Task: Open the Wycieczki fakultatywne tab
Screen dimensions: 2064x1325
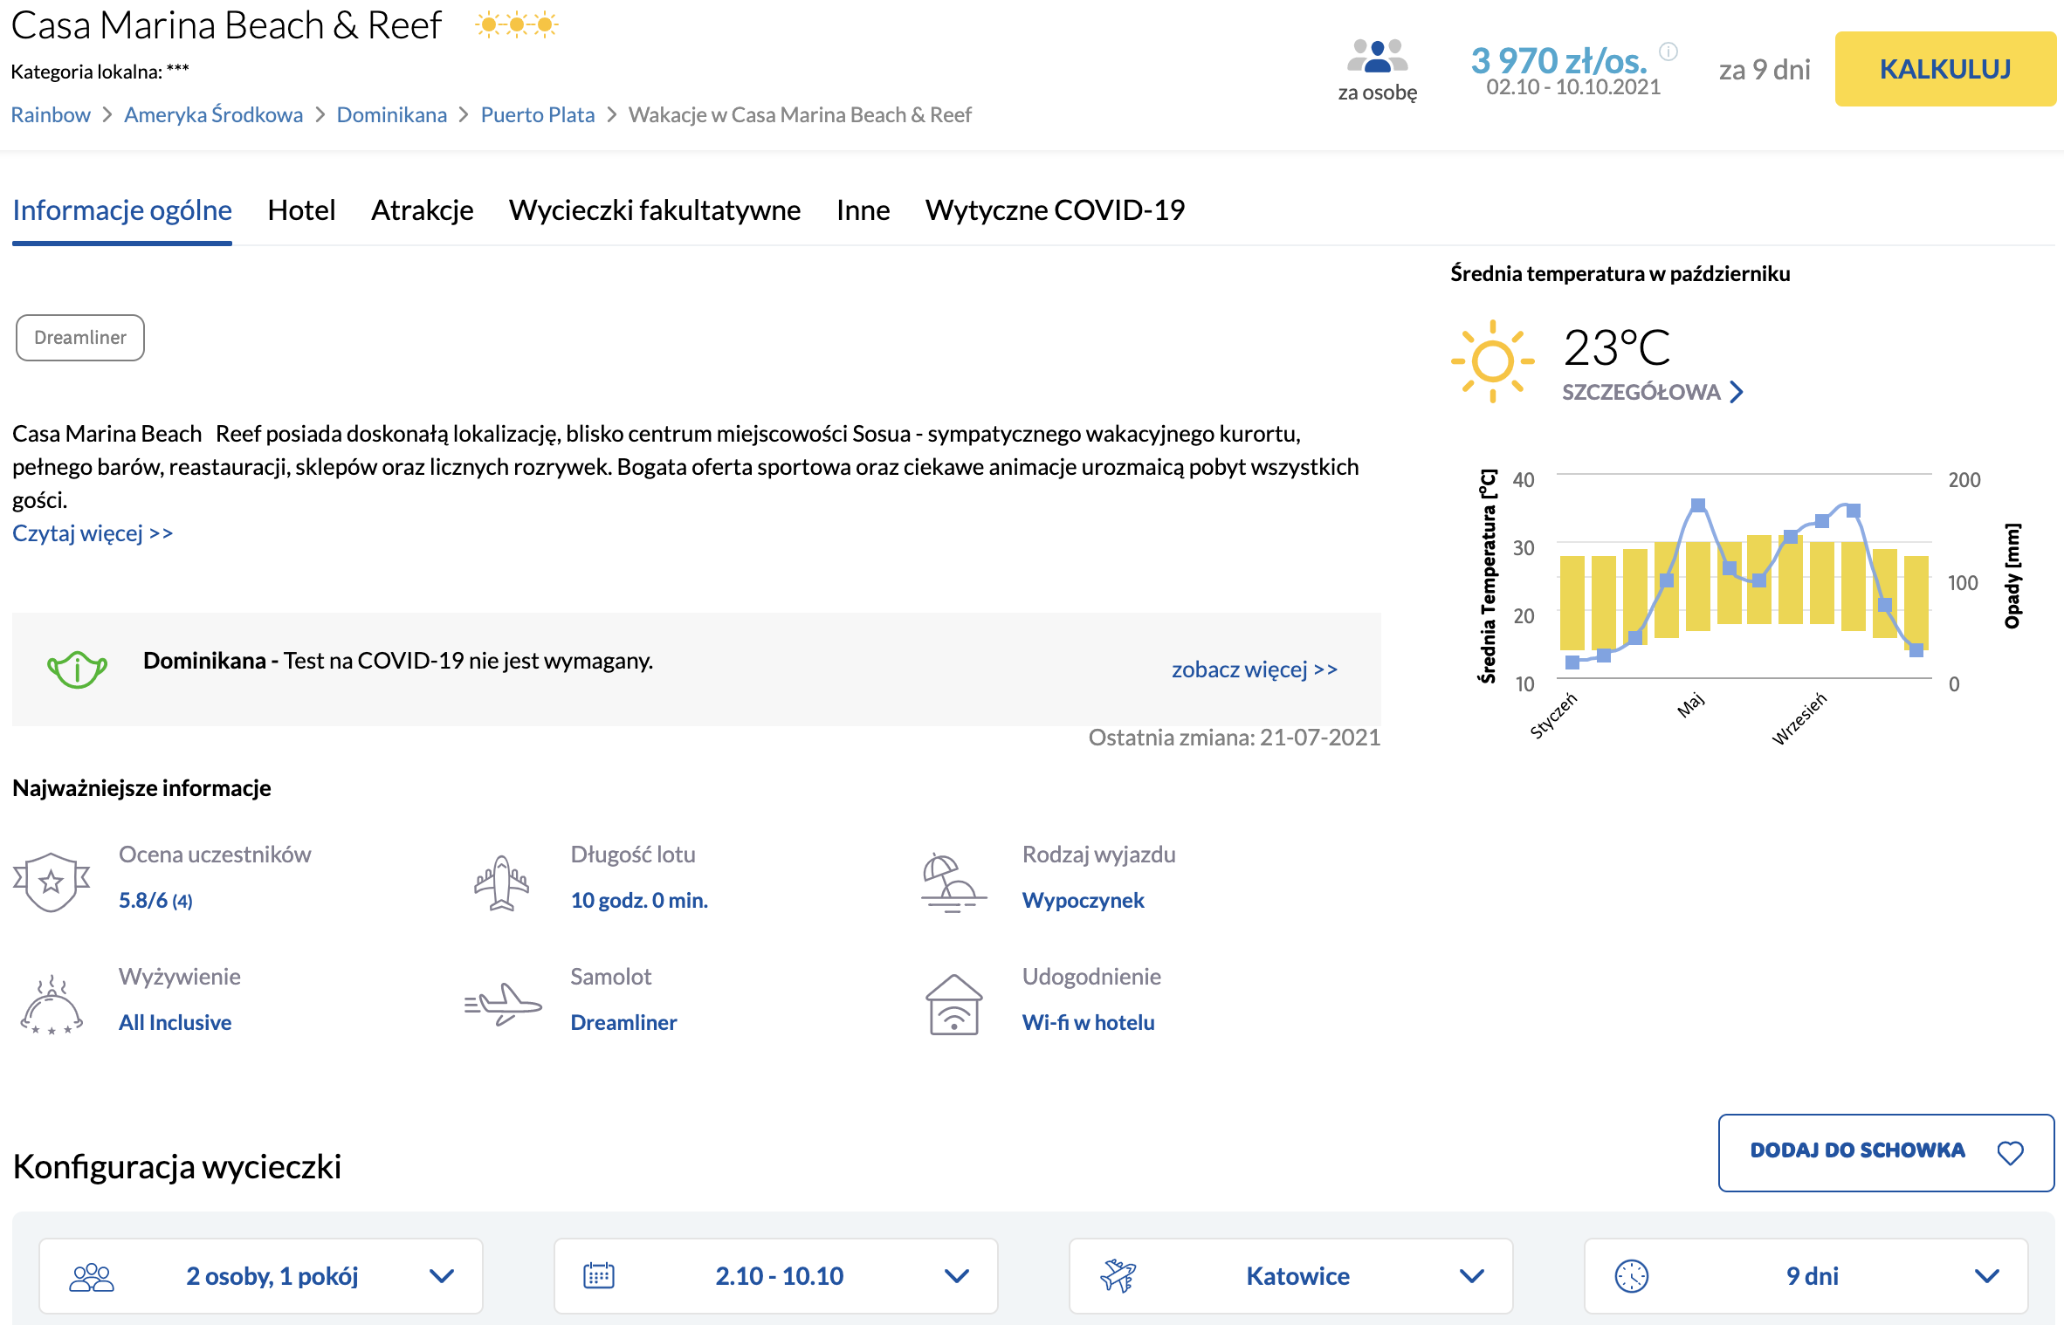Action: pyautogui.click(x=655, y=210)
